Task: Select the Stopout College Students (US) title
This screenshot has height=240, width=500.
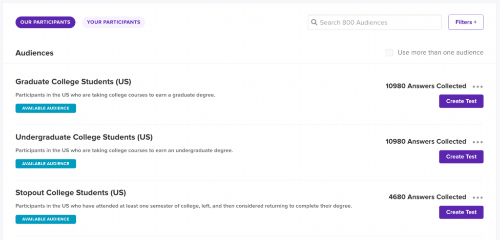Action: (71, 193)
